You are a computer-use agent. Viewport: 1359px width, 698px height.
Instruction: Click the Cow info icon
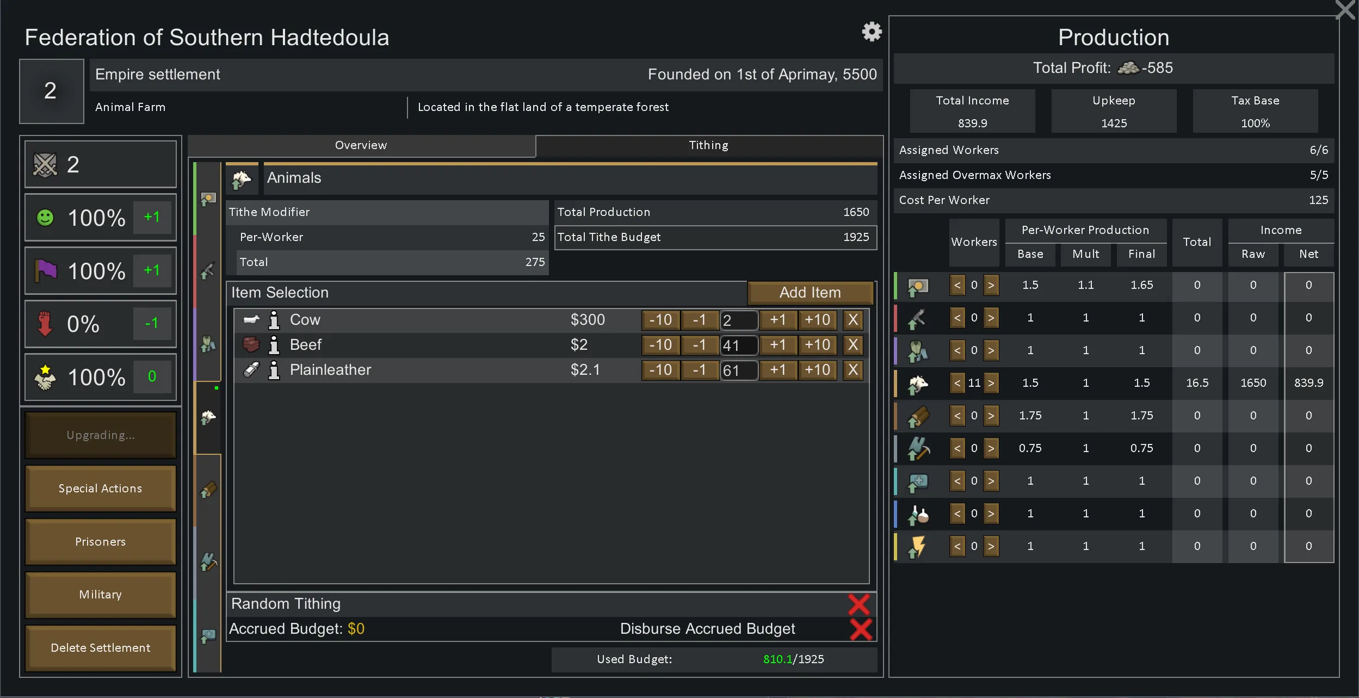(x=274, y=320)
